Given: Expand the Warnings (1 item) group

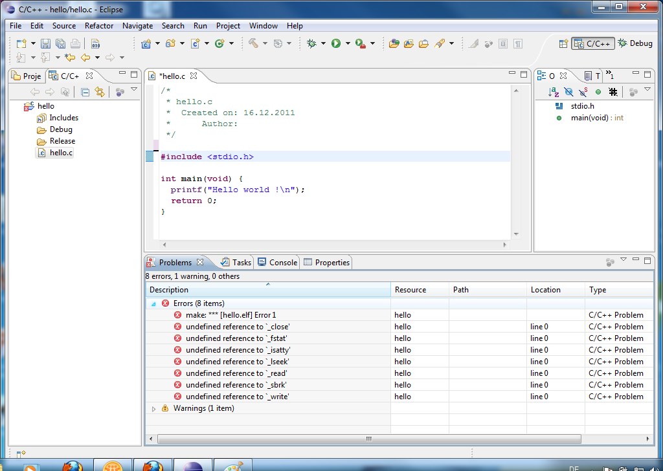Looking at the screenshot, I should (153, 409).
